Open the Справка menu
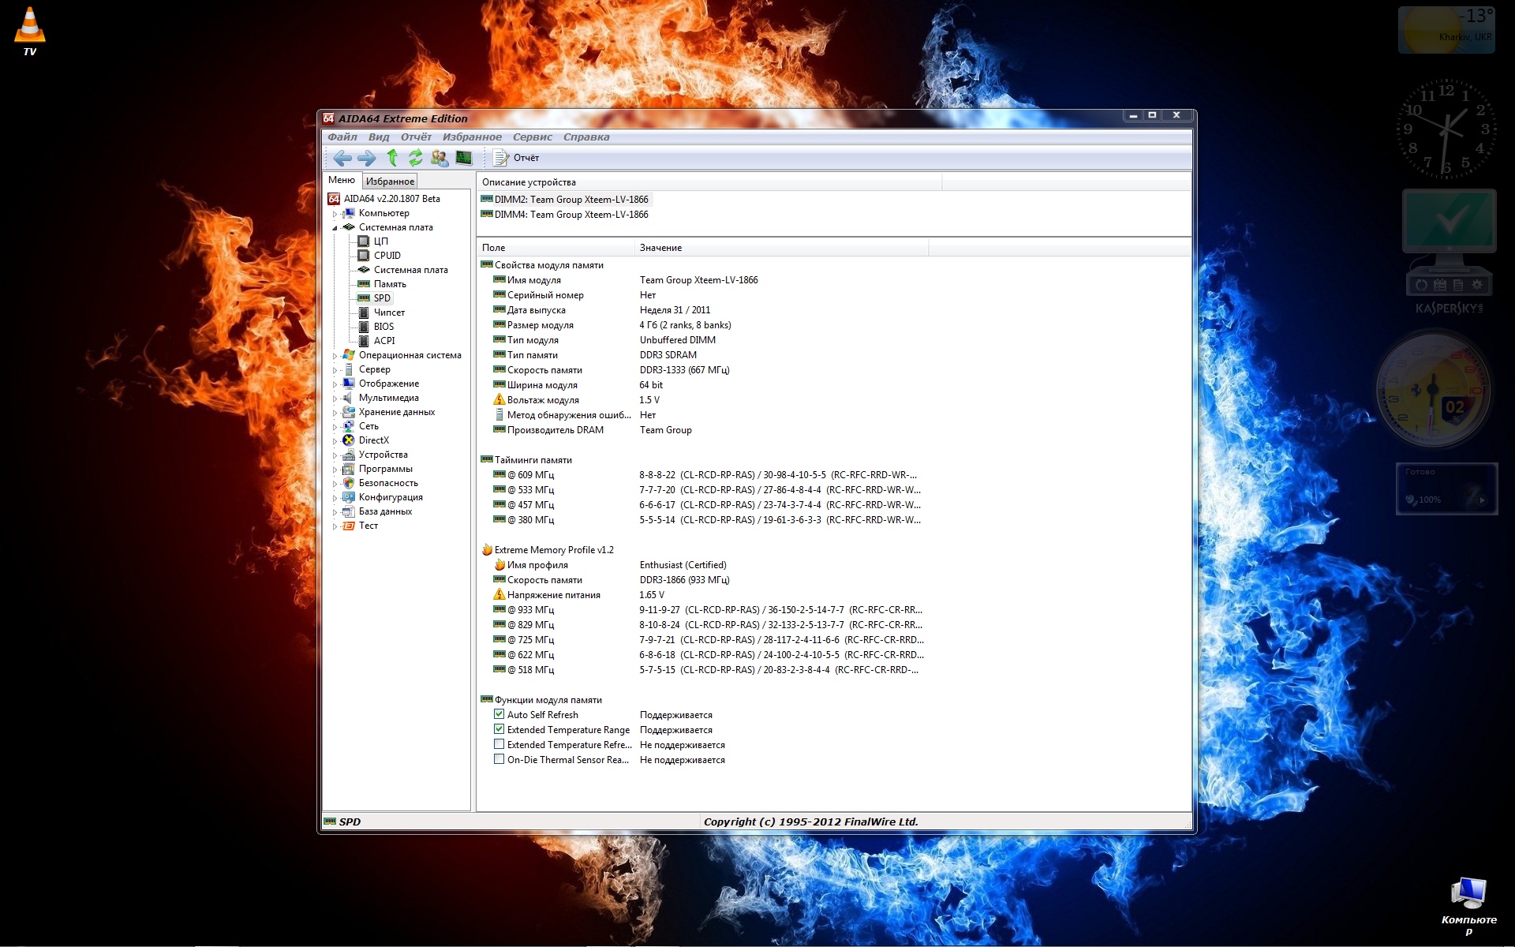The height and width of the screenshot is (947, 1515). point(586,137)
